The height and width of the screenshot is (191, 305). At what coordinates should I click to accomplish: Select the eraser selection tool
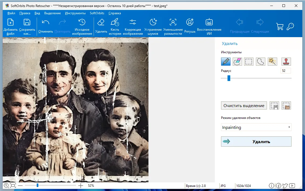coord(237,62)
